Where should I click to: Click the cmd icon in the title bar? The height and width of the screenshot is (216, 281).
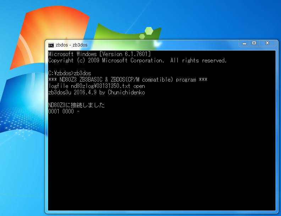pyautogui.click(x=51, y=45)
